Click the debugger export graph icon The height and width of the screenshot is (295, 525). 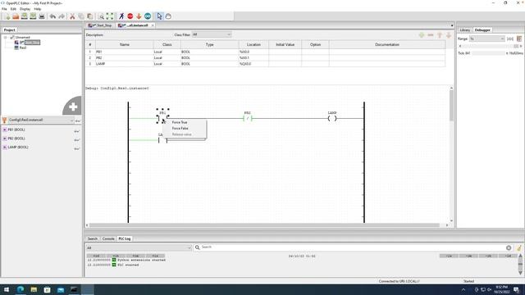click(x=519, y=39)
